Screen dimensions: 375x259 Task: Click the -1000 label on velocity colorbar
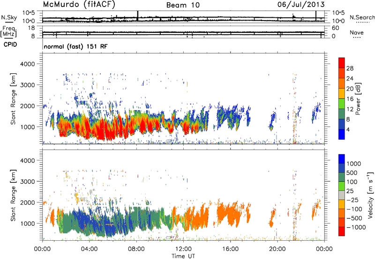(x=356, y=227)
